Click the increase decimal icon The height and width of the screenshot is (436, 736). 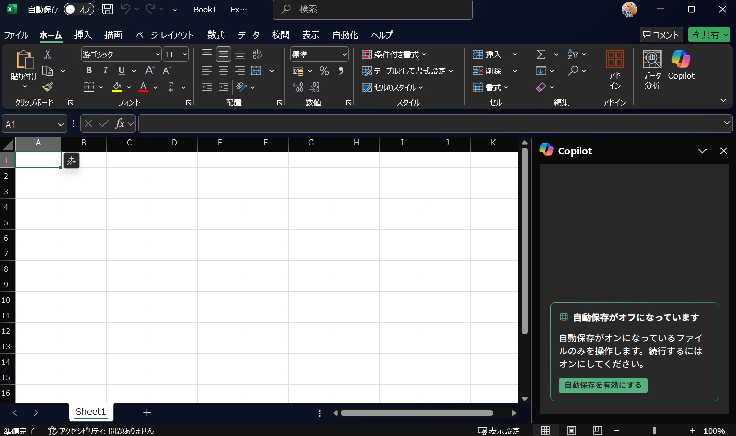click(x=298, y=87)
